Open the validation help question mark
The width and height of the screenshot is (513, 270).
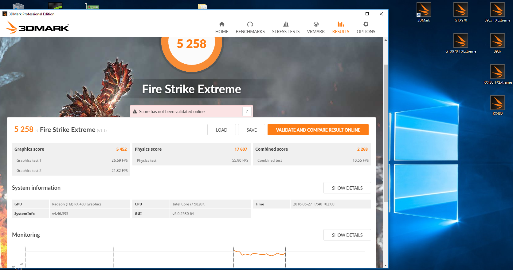coord(247,111)
